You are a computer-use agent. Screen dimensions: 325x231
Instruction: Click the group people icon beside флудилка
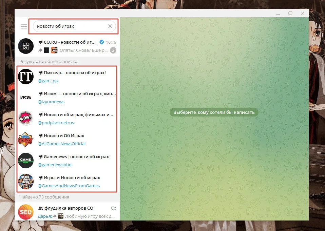(x=41, y=208)
